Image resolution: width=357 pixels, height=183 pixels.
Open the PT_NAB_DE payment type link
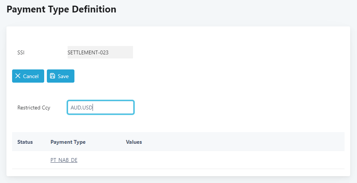pos(64,160)
